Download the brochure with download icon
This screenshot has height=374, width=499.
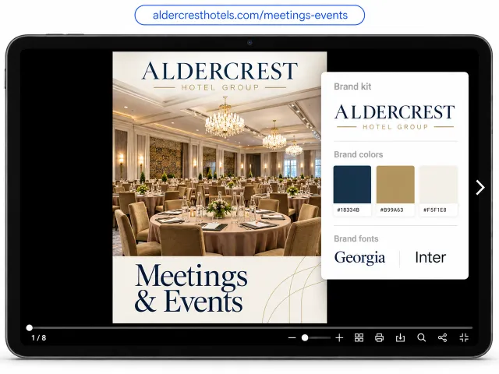pos(400,337)
